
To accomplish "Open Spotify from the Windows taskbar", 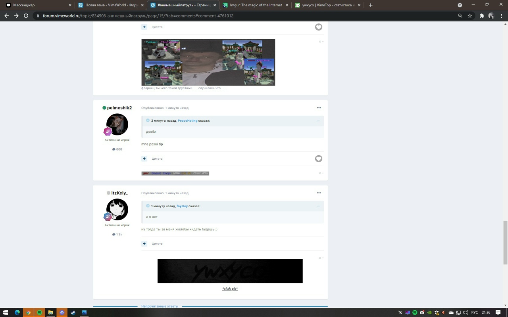I will pyautogui.click(x=40, y=313).
